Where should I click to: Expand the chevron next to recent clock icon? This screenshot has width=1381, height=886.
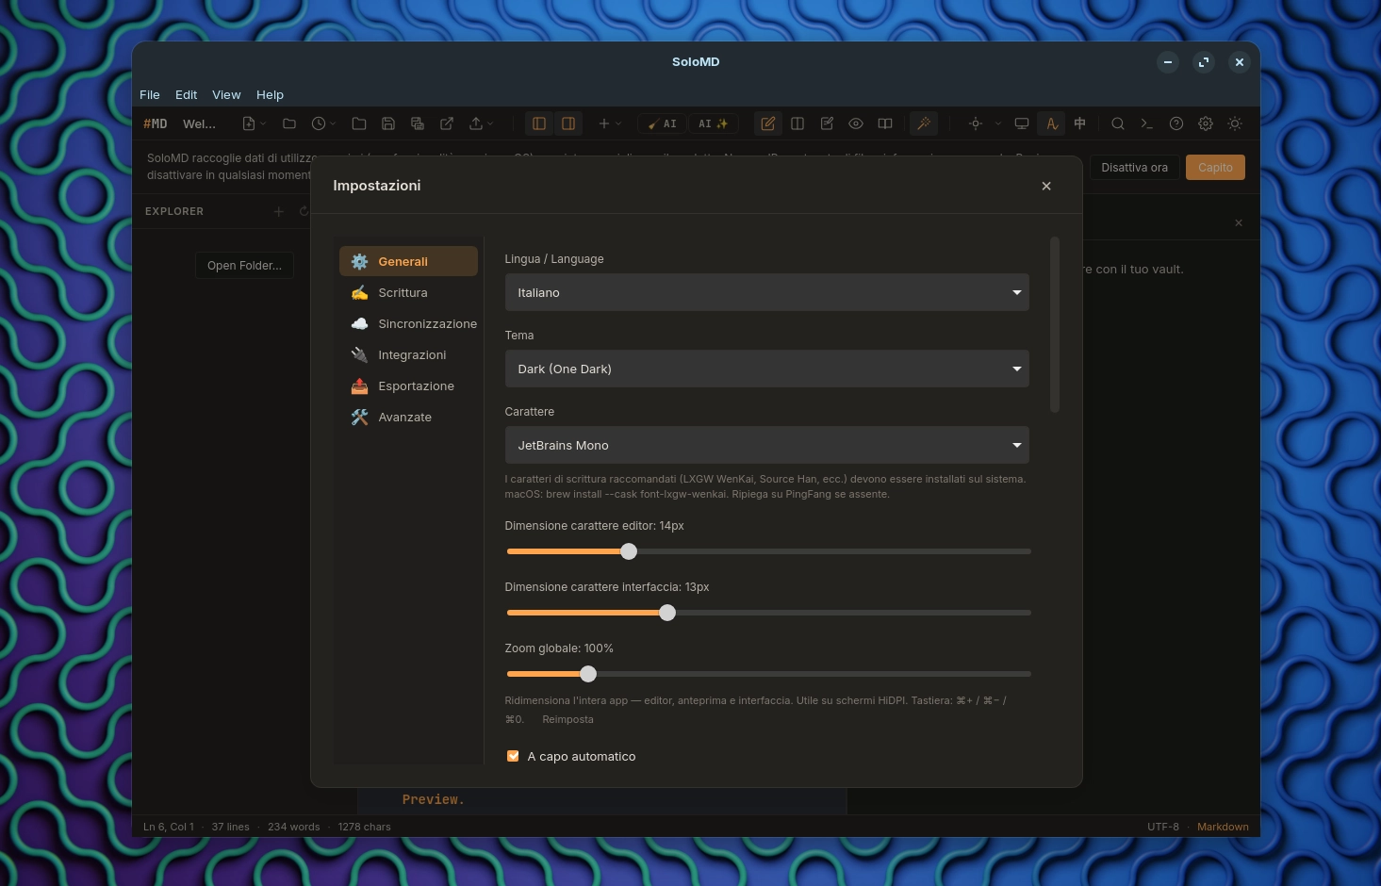[333, 123]
